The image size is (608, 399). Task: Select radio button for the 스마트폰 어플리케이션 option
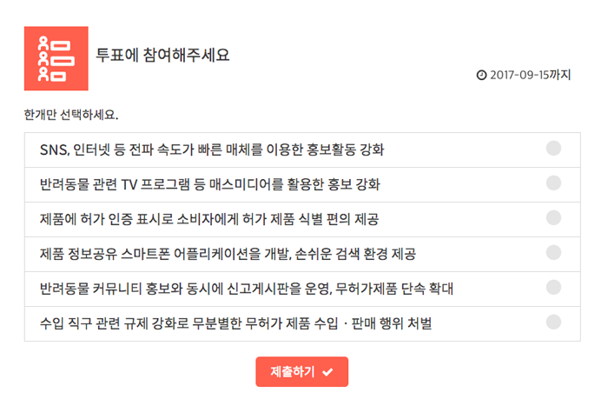pos(553,253)
